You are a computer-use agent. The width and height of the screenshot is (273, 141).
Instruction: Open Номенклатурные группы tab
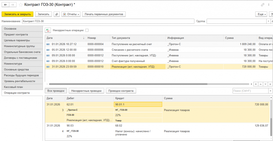(22, 46)
